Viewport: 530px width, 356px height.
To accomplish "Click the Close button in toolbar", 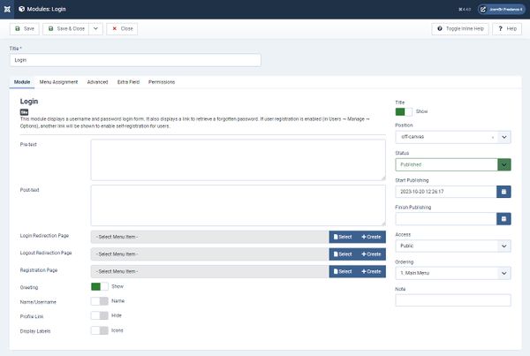I will 122,28.
